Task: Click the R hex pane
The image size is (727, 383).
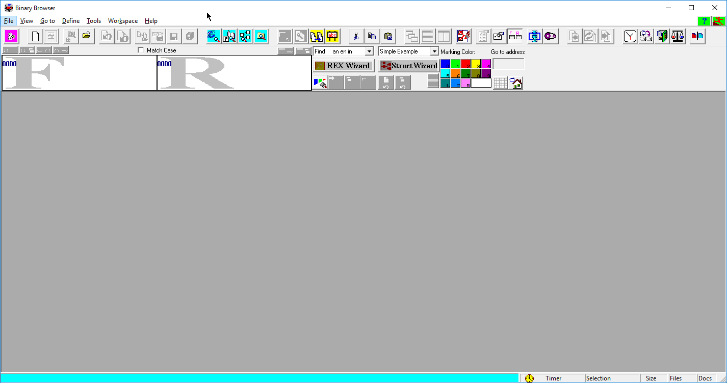Action: pos(234,73)
